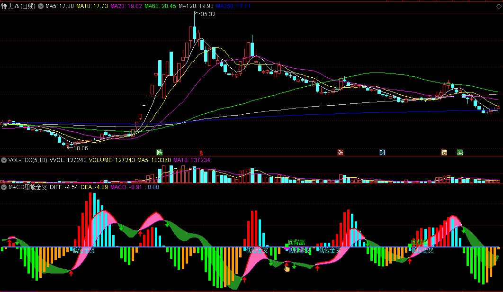503x292 pixels.
Task: Open the blue 财 event marker
Action: (382, 152)
